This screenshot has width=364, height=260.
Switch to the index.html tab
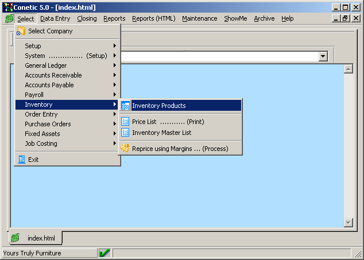(x=35, y=238)
